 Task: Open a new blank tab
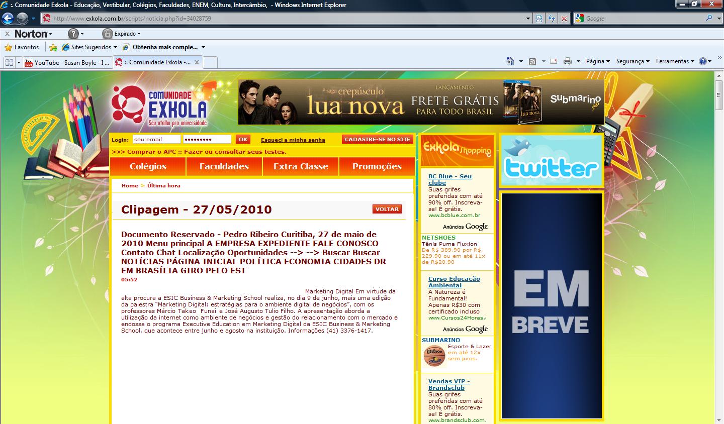pos(210,62)
